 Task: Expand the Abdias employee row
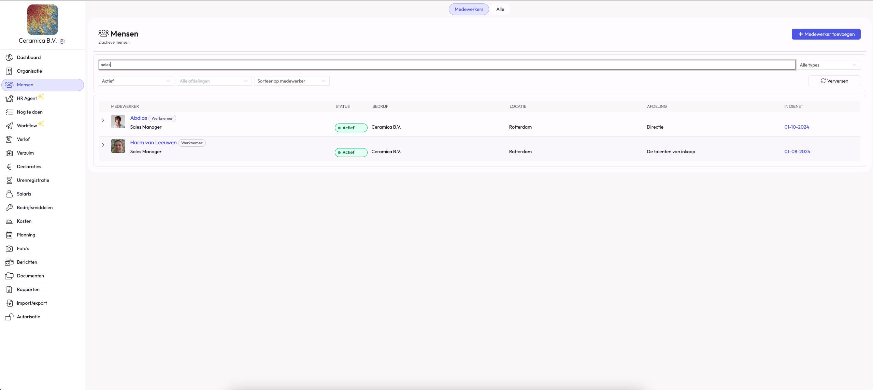click(103, 120)
